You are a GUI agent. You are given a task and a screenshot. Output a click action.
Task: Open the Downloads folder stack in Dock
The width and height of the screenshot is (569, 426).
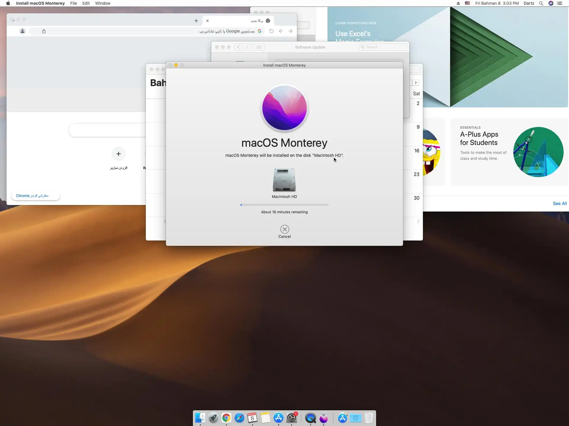[355, 418]
